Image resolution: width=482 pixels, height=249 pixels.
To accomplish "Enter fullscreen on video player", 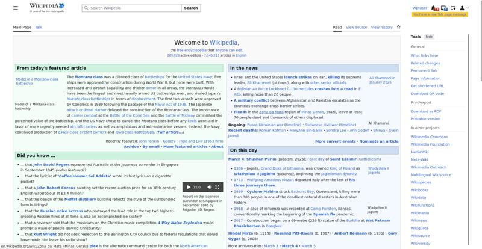I will [x=218, y=187].
